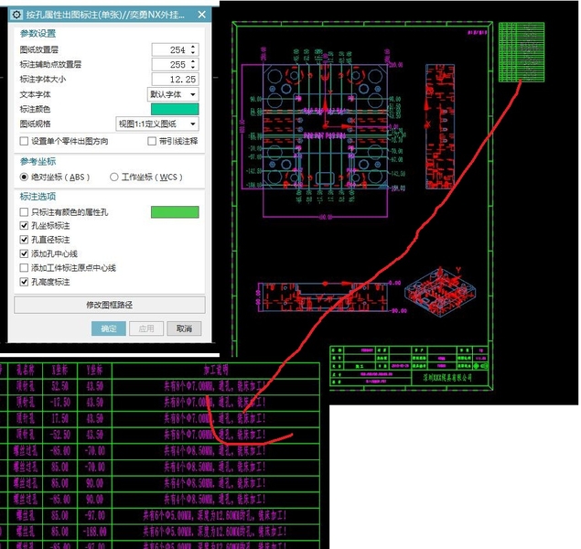This screenshot has height=549, width=581.
Task: Confirm with the 确定 button
Action: pos(109,328)
